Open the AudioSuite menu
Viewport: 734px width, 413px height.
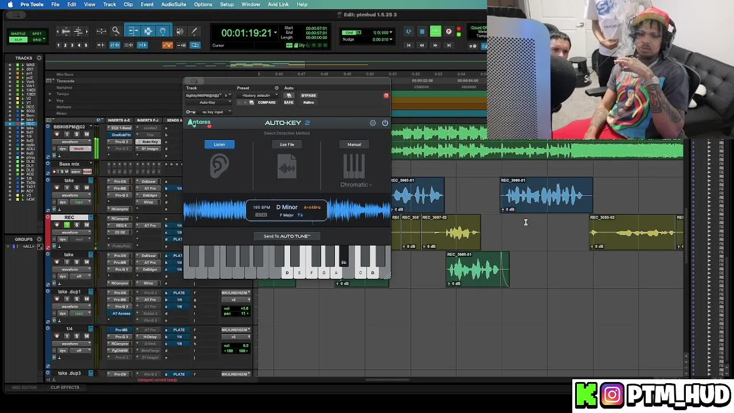coord(173,5)
